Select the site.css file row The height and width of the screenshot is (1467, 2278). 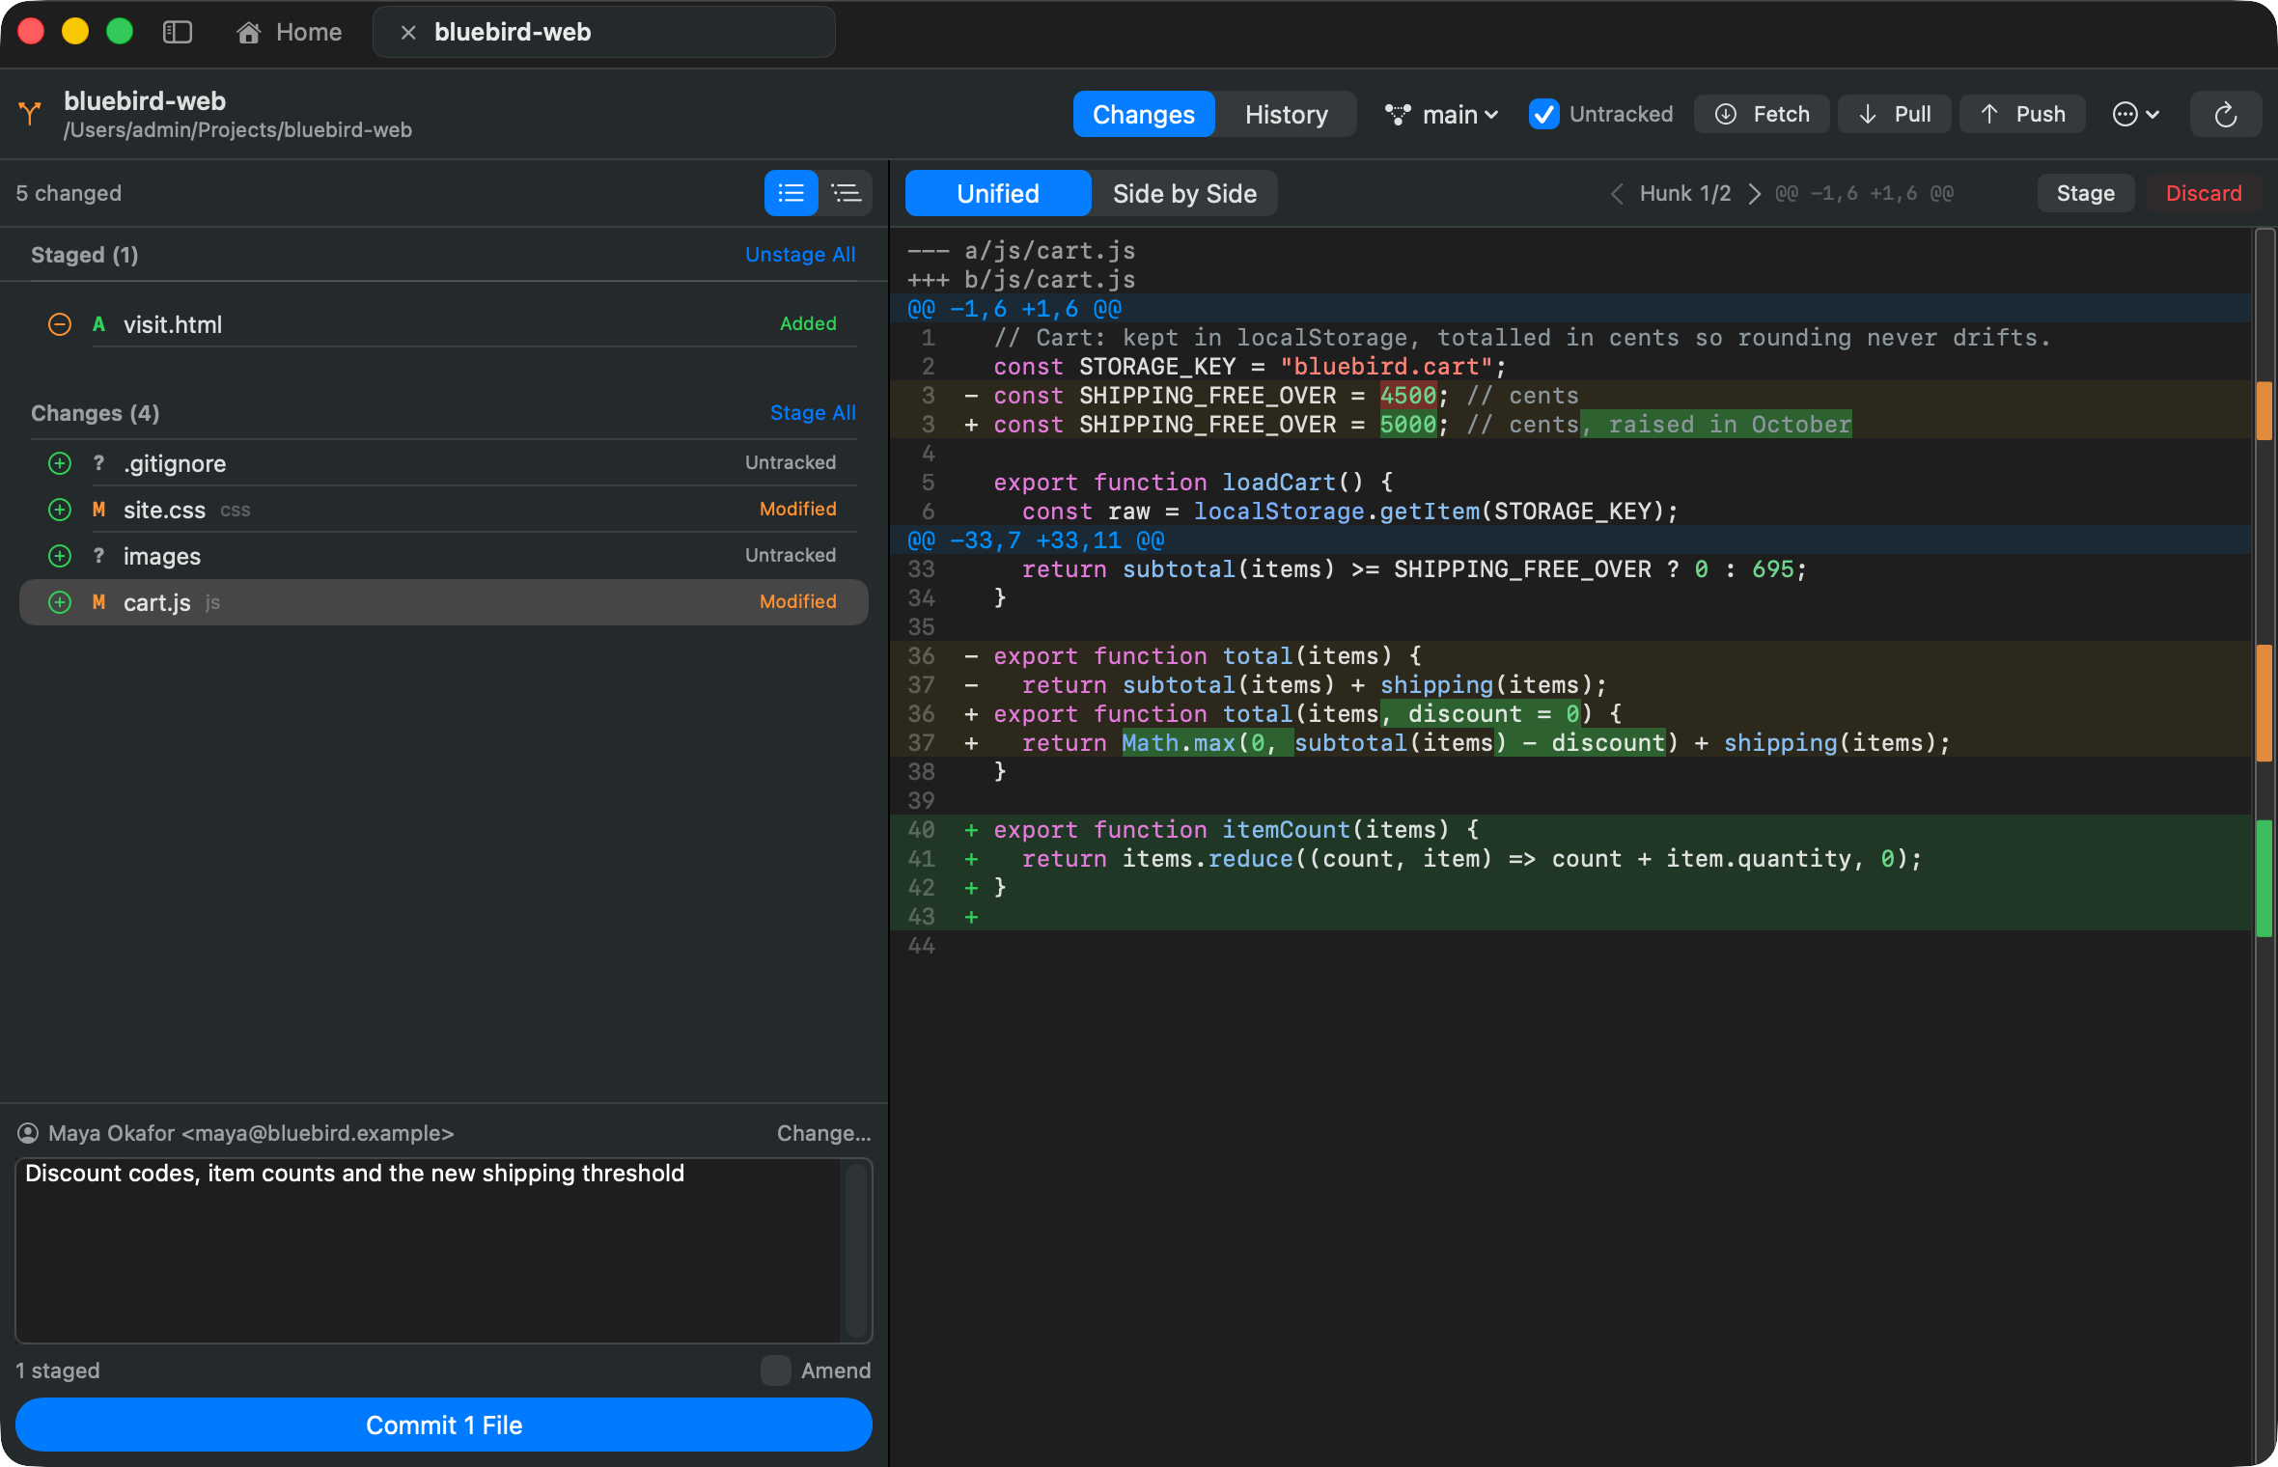(x=444, y=510)
